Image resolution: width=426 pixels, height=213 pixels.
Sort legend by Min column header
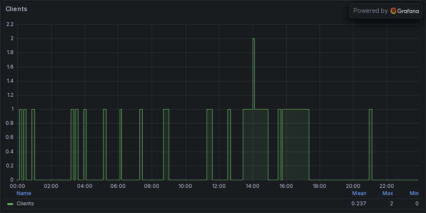pyautogui.click(x=414, y=193)
